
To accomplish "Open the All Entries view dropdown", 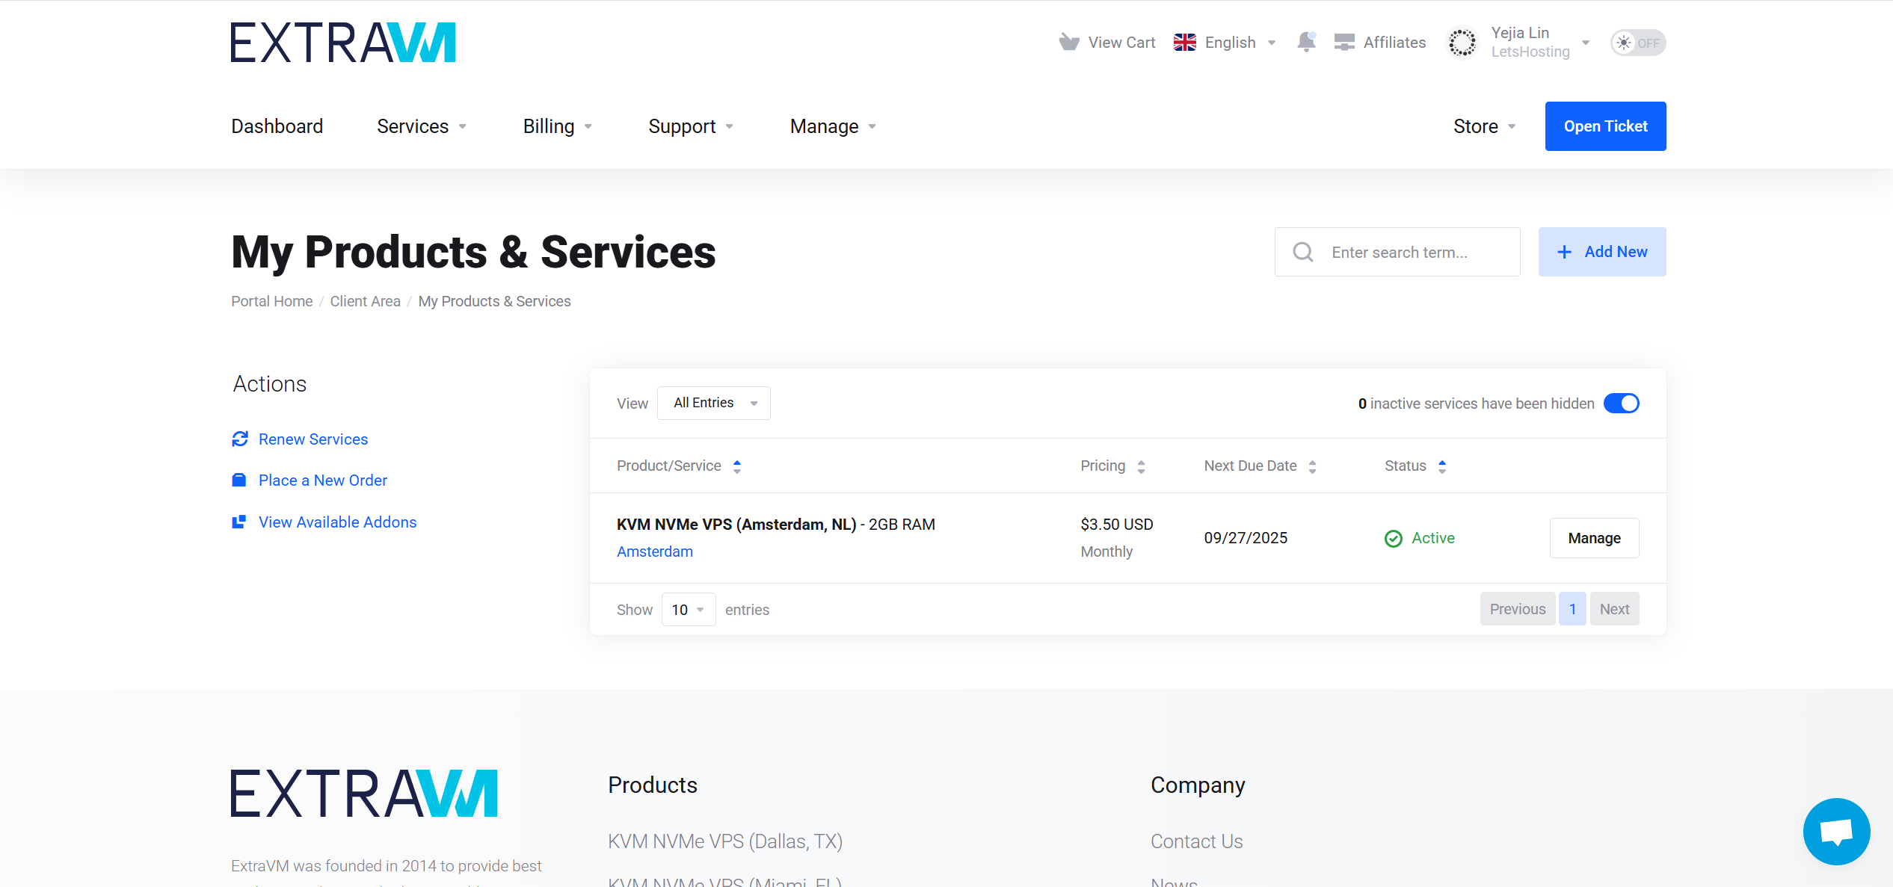I will 714,403.
